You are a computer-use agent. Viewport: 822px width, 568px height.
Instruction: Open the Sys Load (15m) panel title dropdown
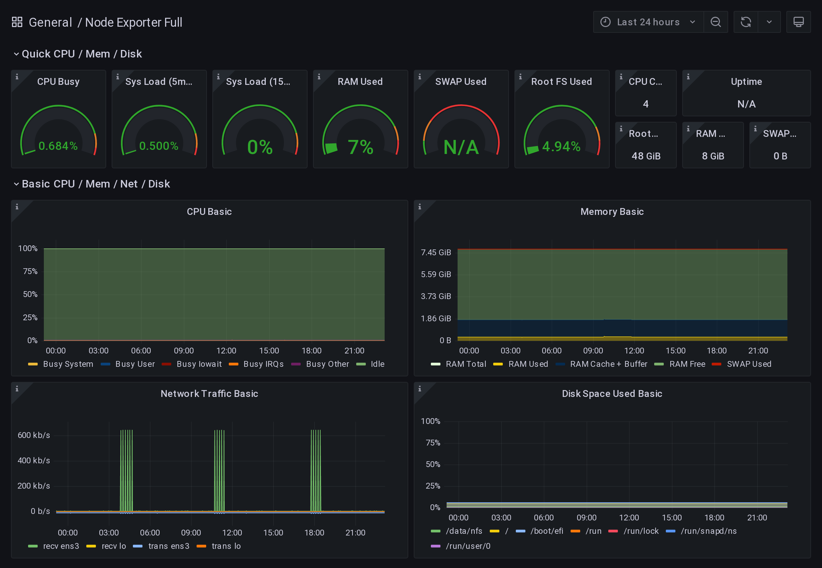pos(258,81)
